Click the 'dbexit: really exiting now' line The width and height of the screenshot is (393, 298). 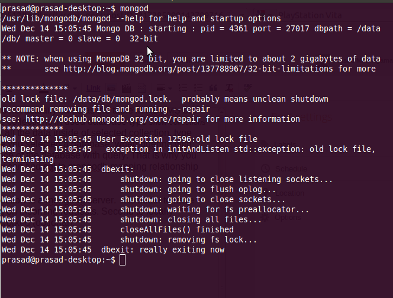click(x=163, y=250)
